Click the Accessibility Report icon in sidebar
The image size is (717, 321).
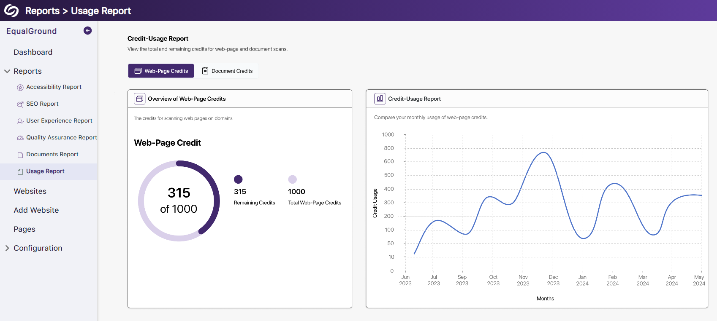20,88
